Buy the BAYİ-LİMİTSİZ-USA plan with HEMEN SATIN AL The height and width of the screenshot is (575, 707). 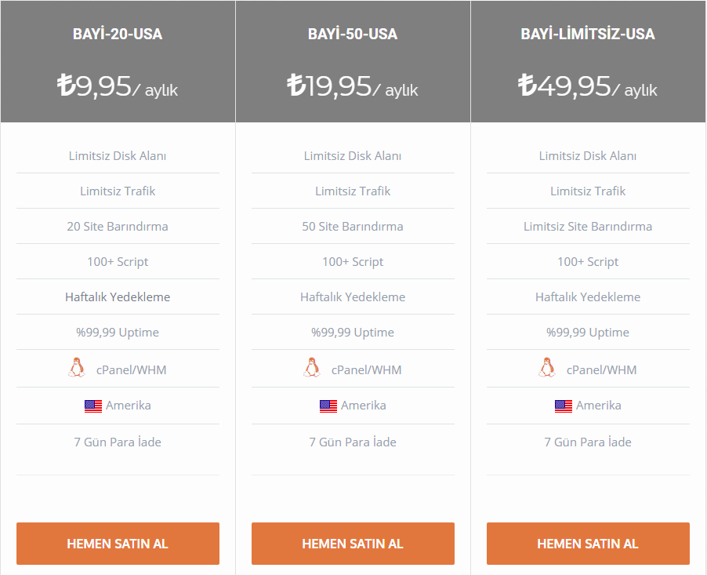coord(588,544)
